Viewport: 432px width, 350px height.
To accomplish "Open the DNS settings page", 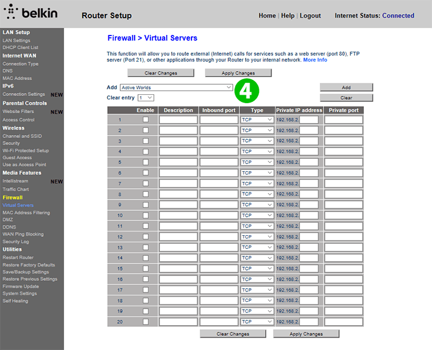I will point(8,71).
